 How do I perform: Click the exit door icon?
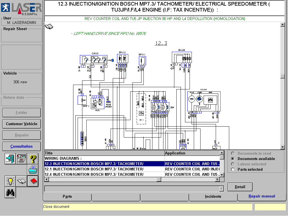point(10,159)
